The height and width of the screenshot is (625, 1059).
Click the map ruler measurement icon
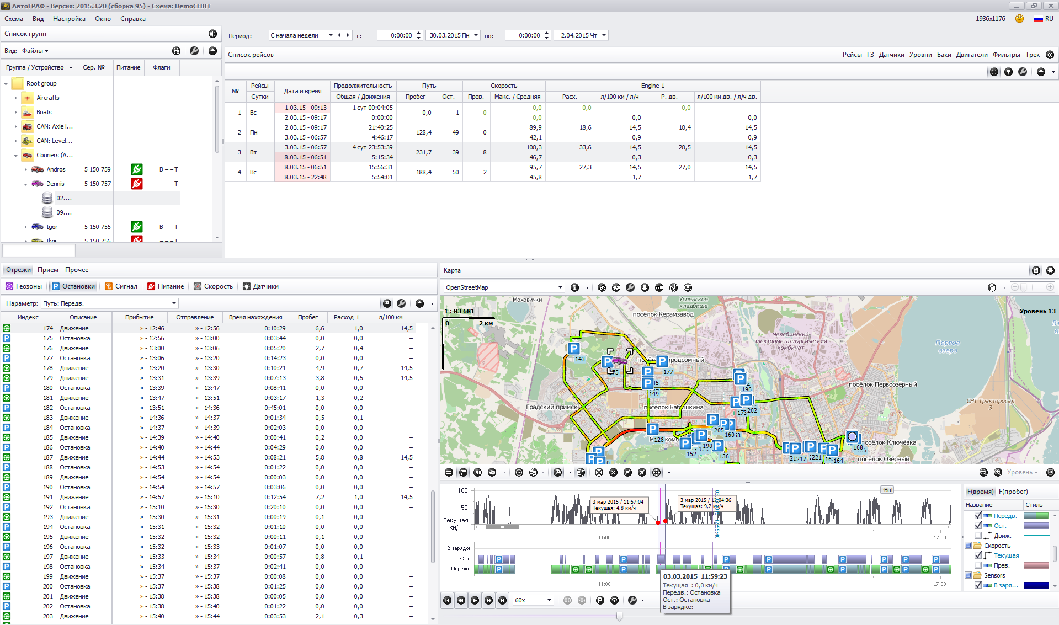(x=659, y=287)
